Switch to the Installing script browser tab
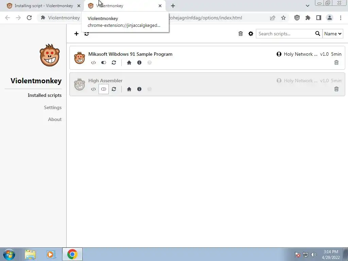348x261 pixels. click(44, 6)
